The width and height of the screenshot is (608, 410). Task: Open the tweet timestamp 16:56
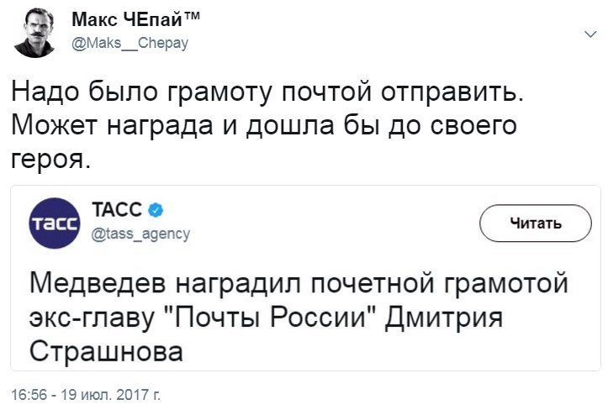tap(29, 392)
